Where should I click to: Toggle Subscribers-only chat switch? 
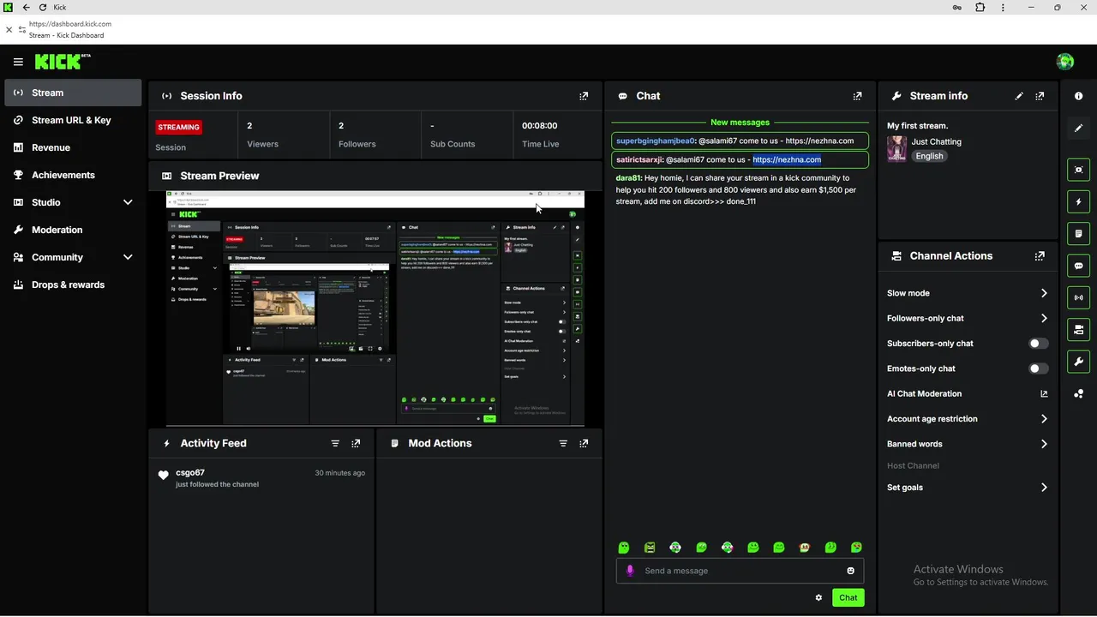point(1038,344)
